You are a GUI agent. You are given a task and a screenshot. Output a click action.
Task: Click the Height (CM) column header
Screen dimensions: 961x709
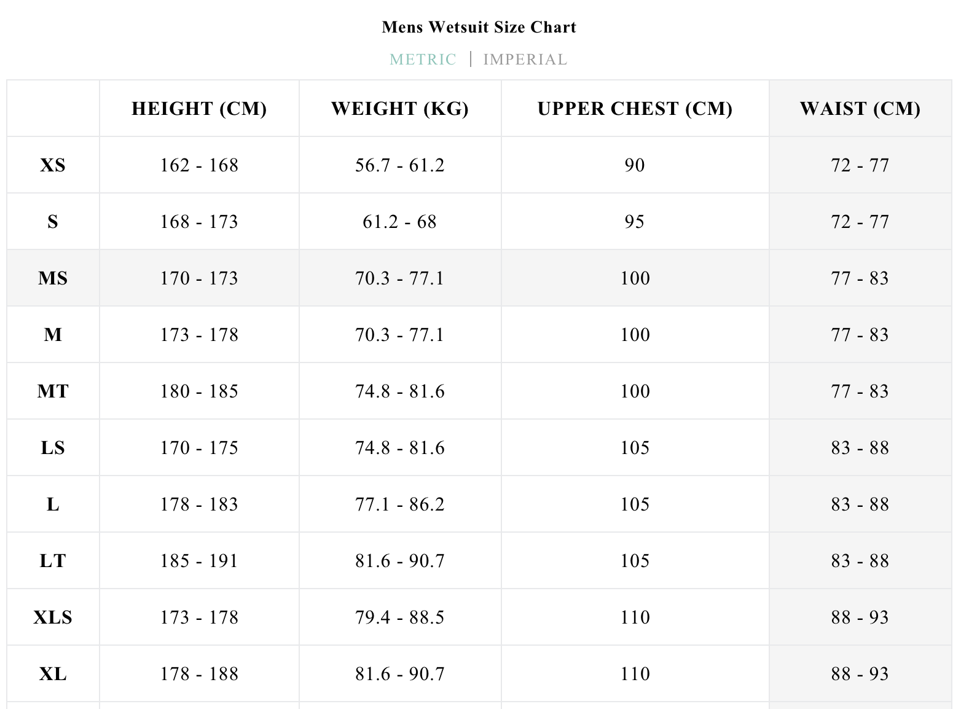(x=199, y=109)
